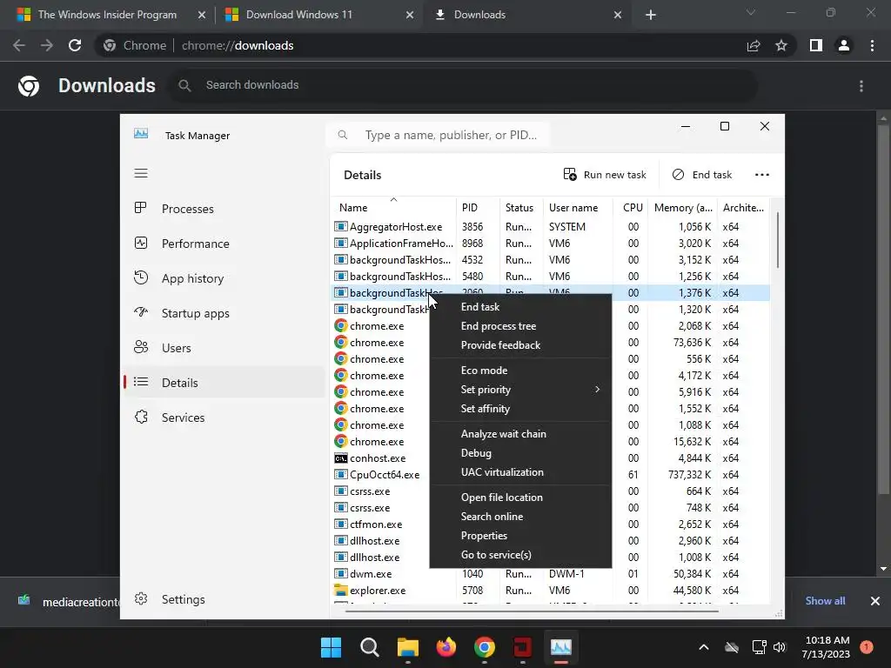Sort by the CPU column header
This screenshot has height=668, width=891.
pos(632,207)
